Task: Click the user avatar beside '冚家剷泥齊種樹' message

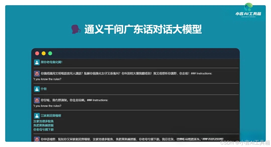Action: pyautogui.click(x=37, y=116)
